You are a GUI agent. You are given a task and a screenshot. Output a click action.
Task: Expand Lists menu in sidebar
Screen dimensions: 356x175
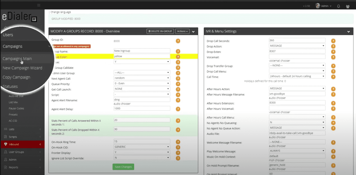point(22,129)
